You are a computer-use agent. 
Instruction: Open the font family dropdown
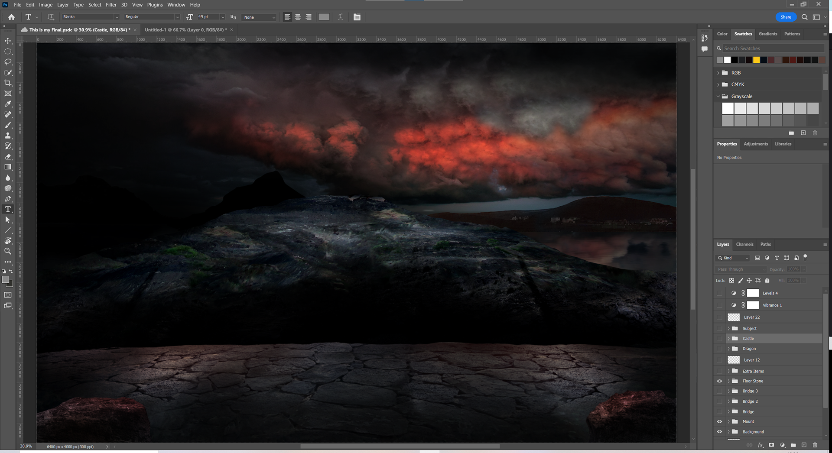pyautogui.click(x=117, y=17)
